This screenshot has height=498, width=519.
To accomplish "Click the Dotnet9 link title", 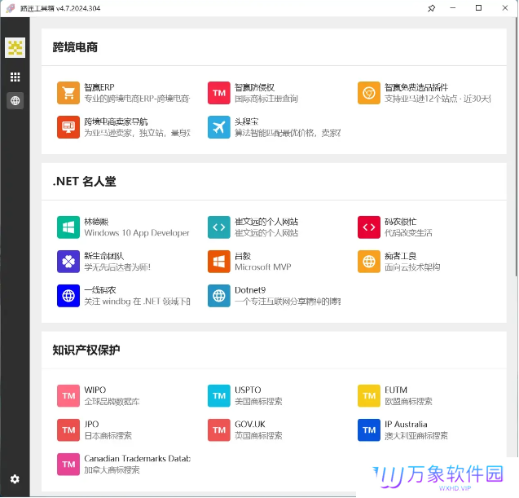I will pos(250,290).
